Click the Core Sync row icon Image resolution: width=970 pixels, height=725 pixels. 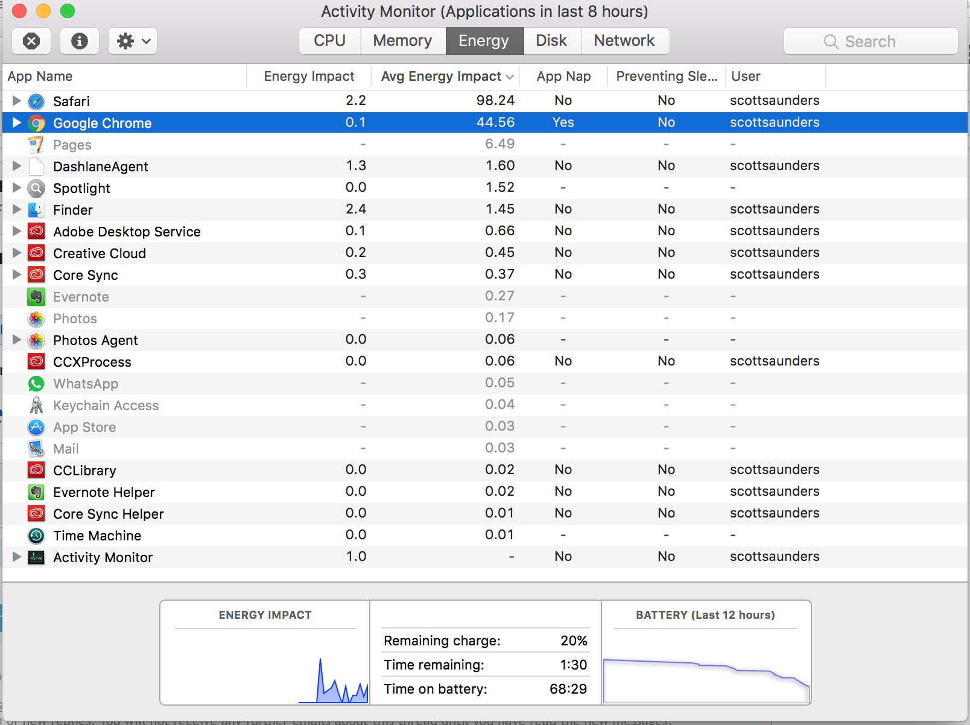(x=36, y=275)
